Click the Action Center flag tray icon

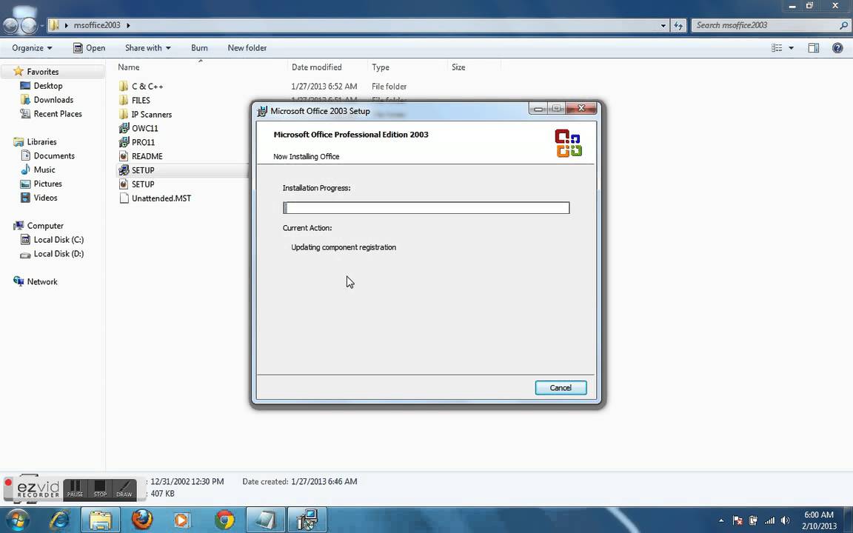point(737,520)
